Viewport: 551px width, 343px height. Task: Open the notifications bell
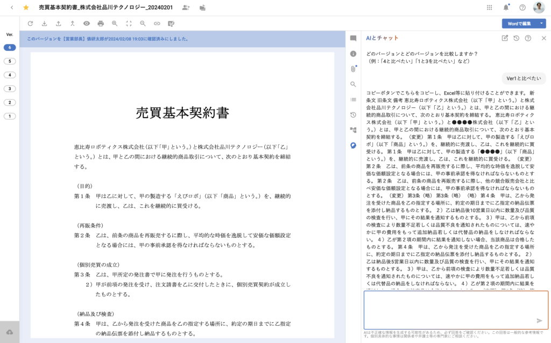click(x=506, y=8)
